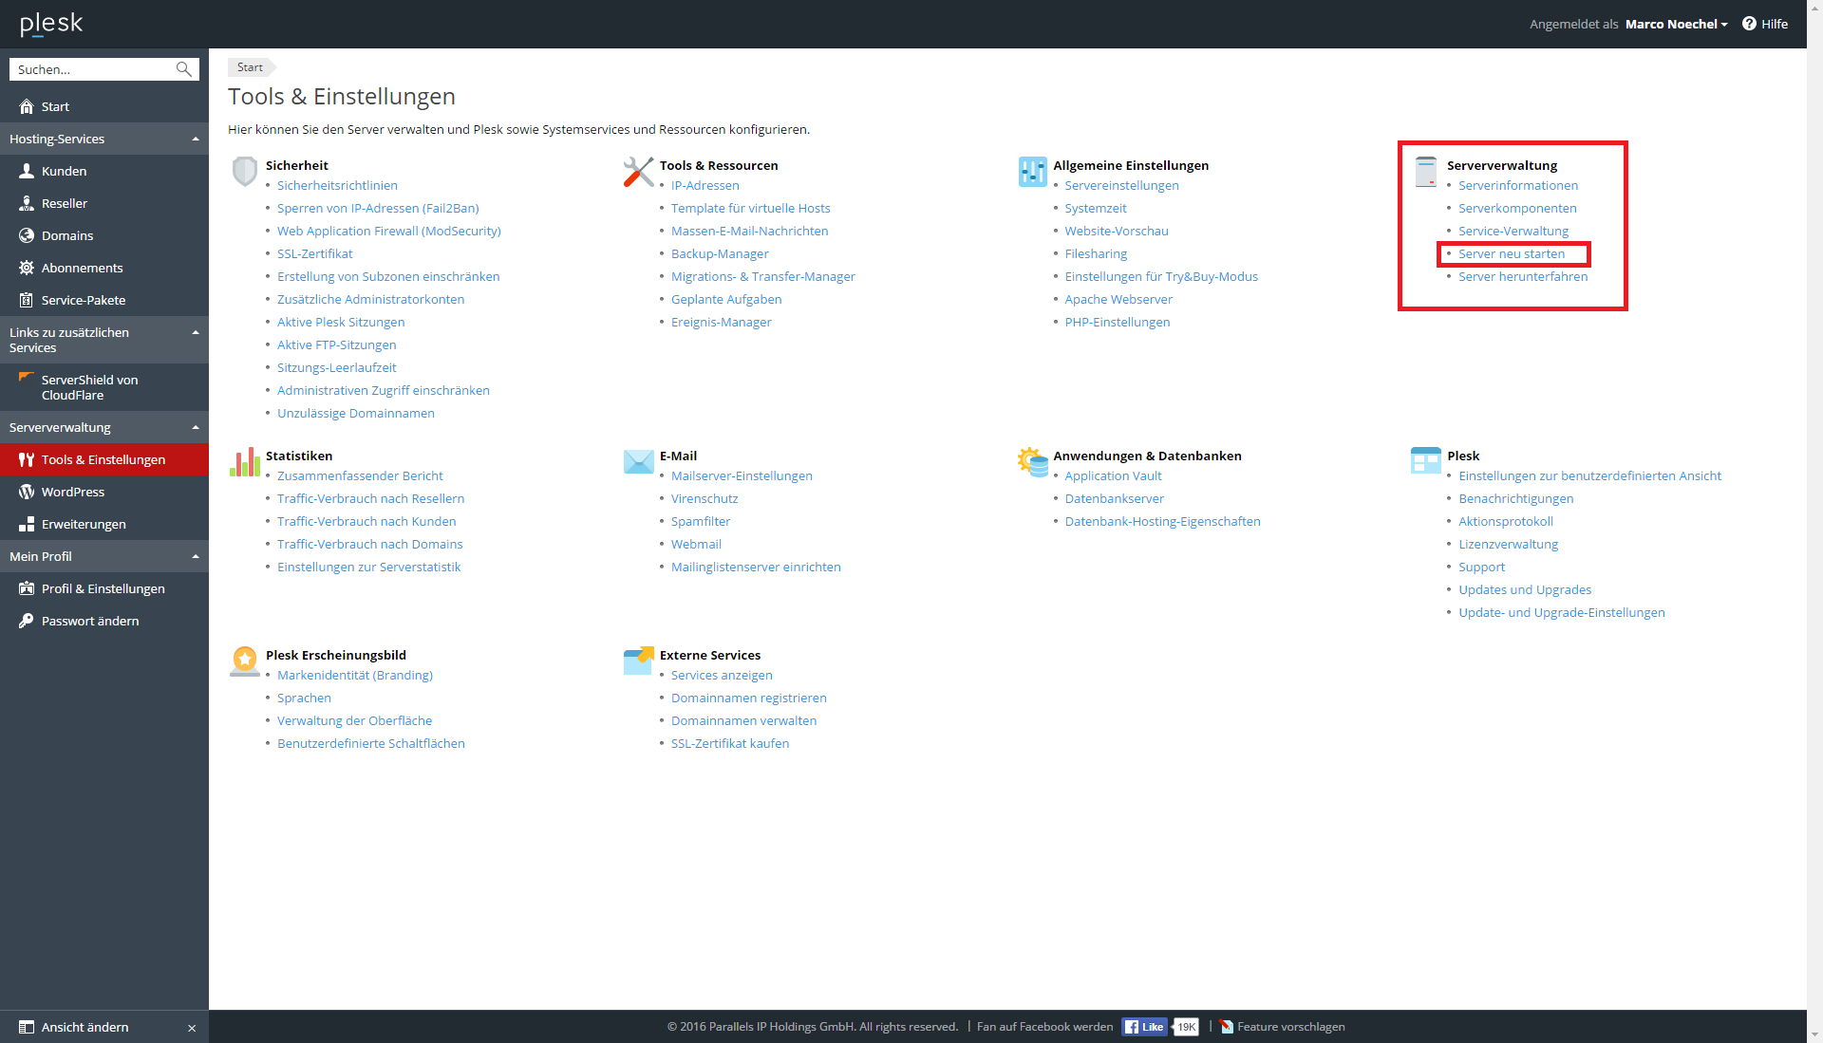Click the Plesk section window icon
The height and width of the screenshot is (1043, 1823).
[1426, 460]
